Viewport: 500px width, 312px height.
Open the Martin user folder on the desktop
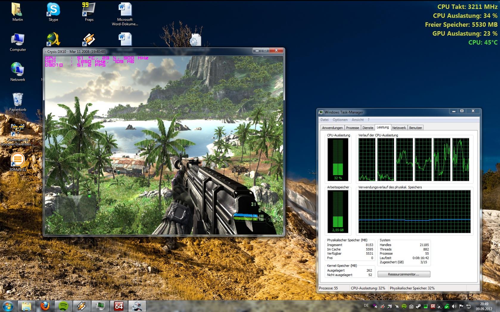(18, 12)
